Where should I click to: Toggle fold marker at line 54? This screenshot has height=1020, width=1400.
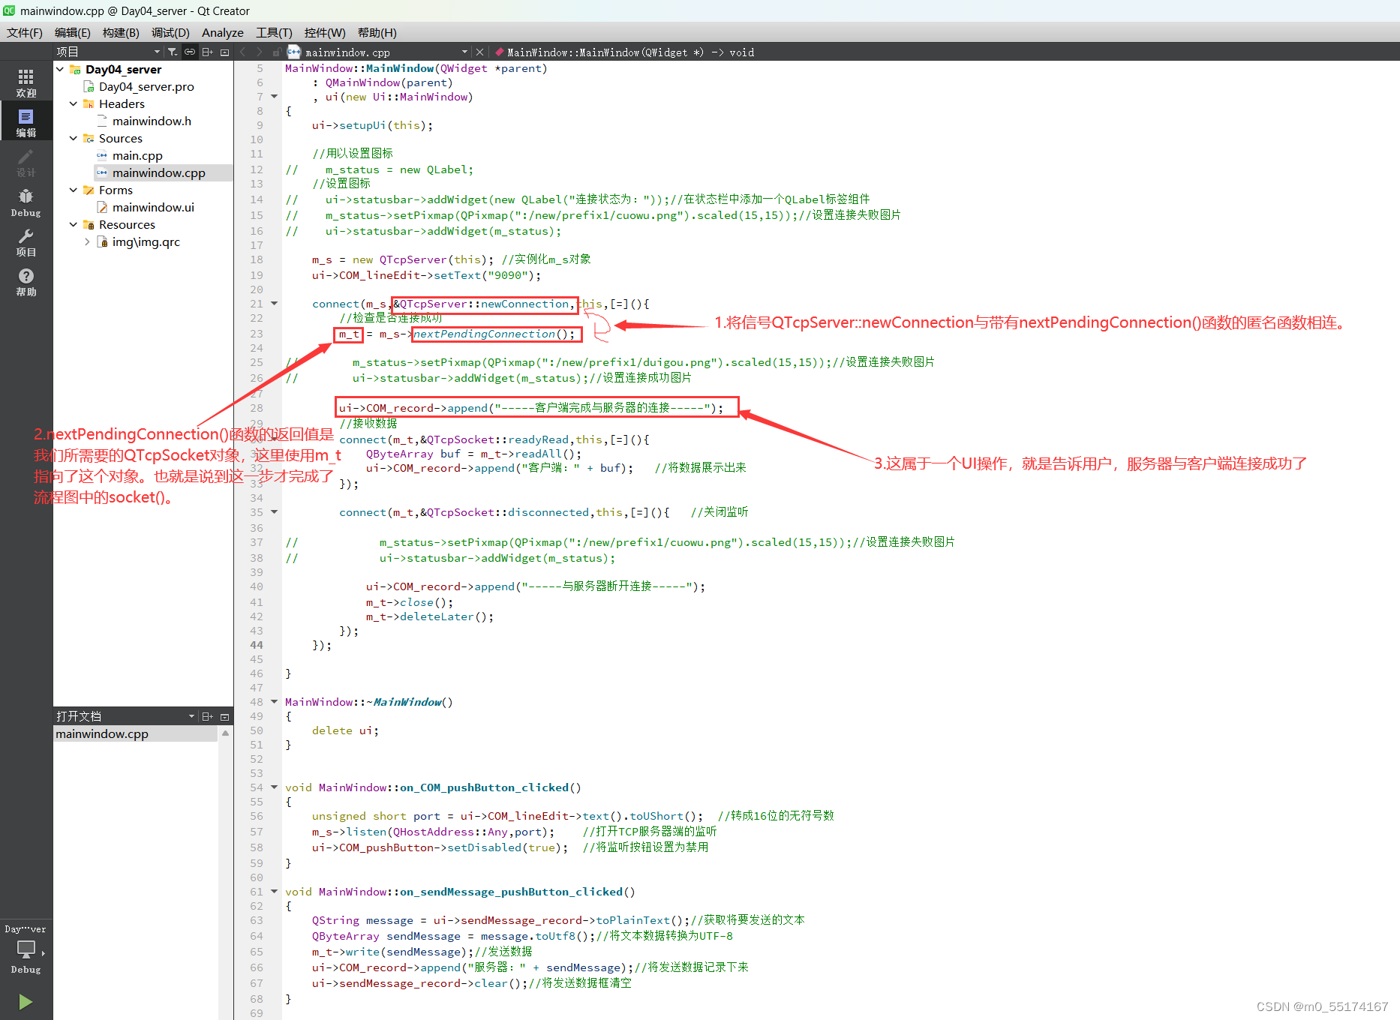[x=275, y=787]
